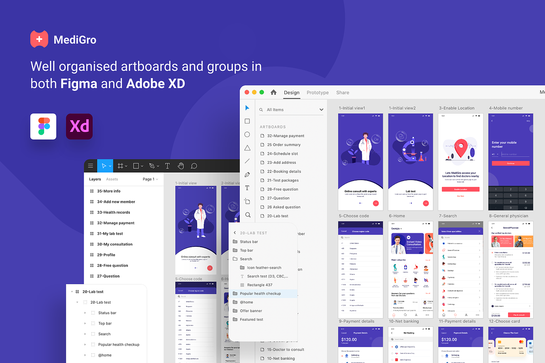Viewport: 545px width, 363px height.
Task: Click the 3-Enable Location artboard in XD
Action: click(x=461, y=162)
